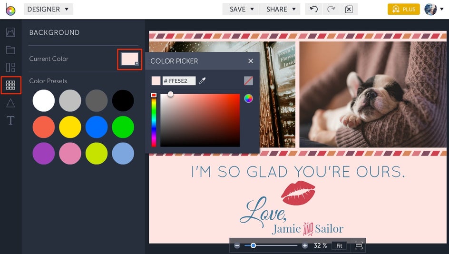Select the lime color preset
The image size is (449, 254).
(x=97, y=154)
